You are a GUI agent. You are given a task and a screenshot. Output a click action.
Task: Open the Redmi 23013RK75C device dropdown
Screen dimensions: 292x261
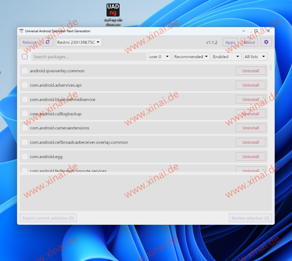[x=79, y=42]
